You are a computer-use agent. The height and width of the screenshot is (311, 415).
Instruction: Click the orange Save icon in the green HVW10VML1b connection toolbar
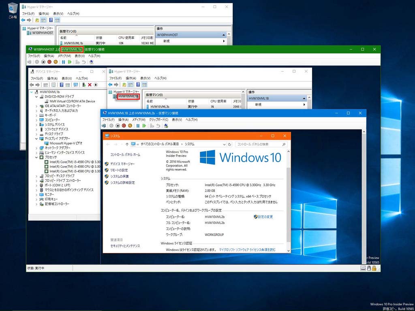click(x=55, y=62)
